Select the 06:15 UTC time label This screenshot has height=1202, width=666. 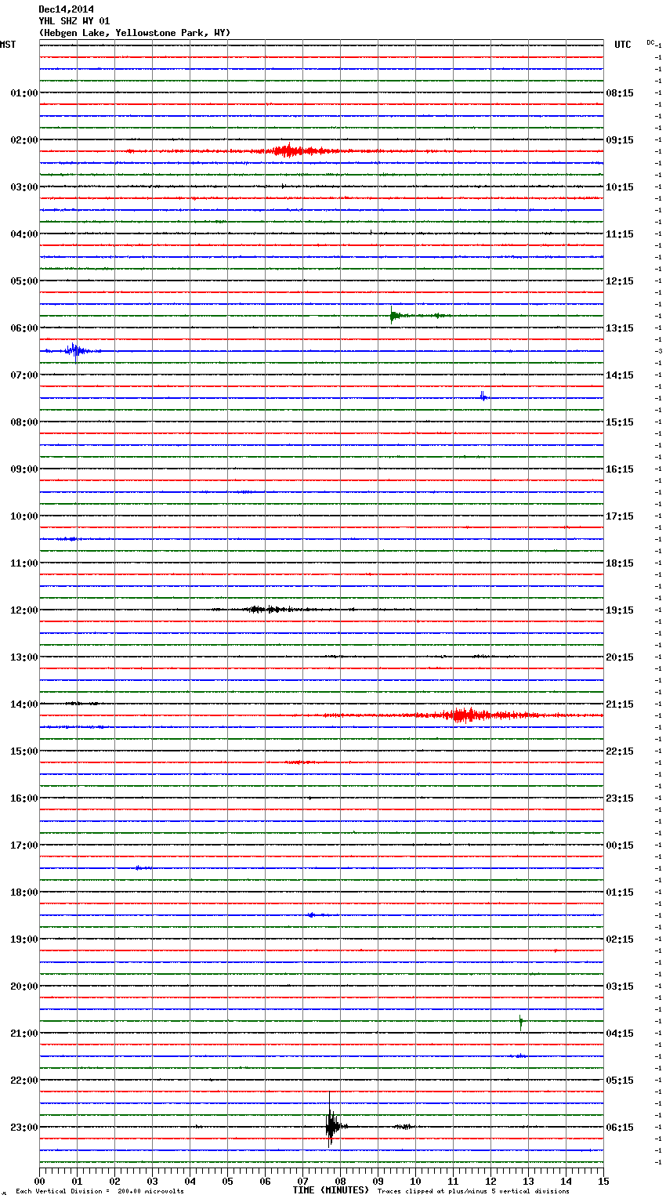620,1128
